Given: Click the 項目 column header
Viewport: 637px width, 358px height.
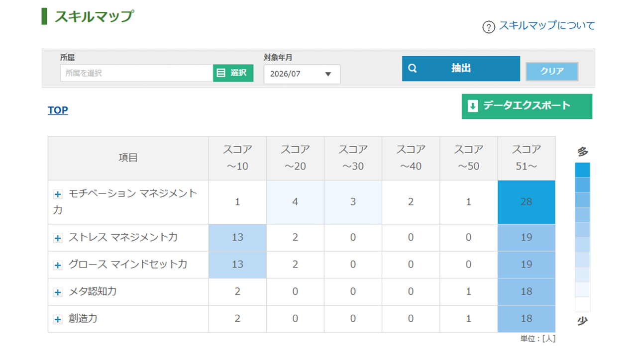Looking at the screenshot, I should 128,158.
